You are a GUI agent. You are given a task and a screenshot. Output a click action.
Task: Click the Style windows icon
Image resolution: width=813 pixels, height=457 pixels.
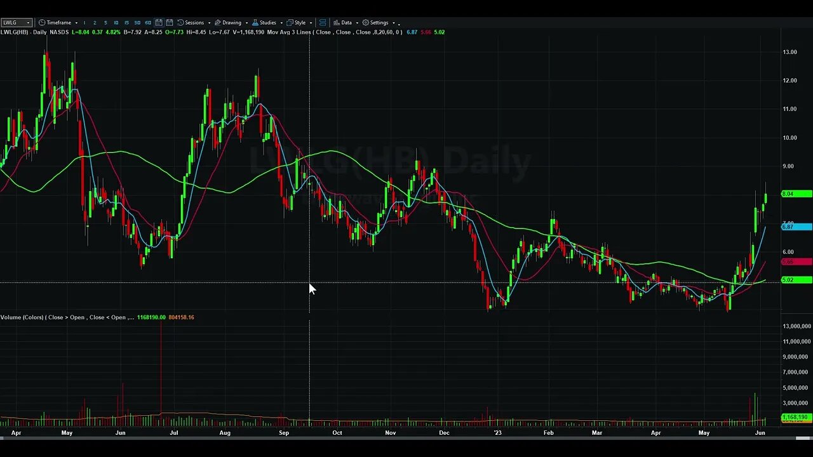pyautogui.click(x=290, y=22)
